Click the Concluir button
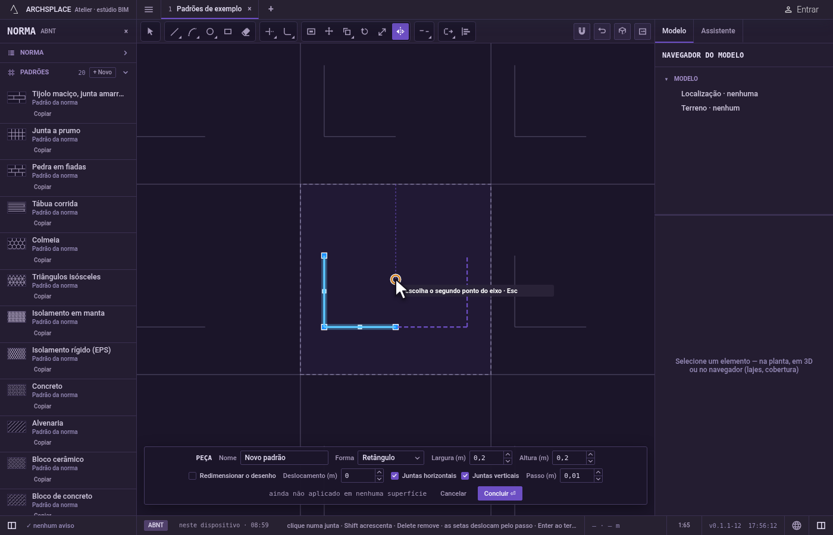The height and width of the screenshot is (535, 833). point(500,493)
